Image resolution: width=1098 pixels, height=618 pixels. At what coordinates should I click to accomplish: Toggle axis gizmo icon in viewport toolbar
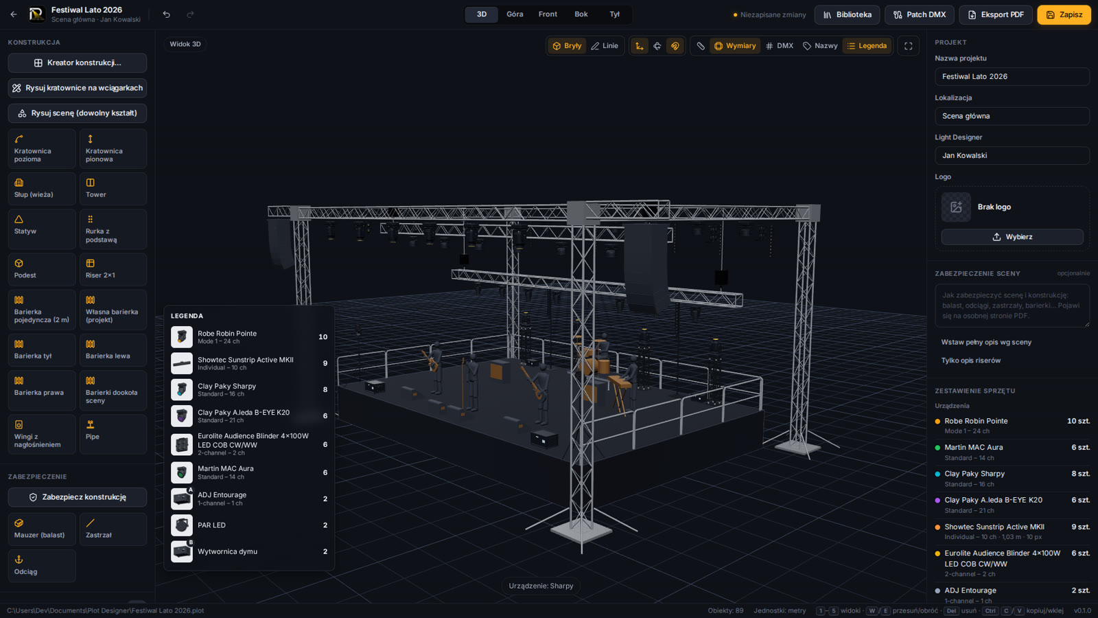click(640, 46)
